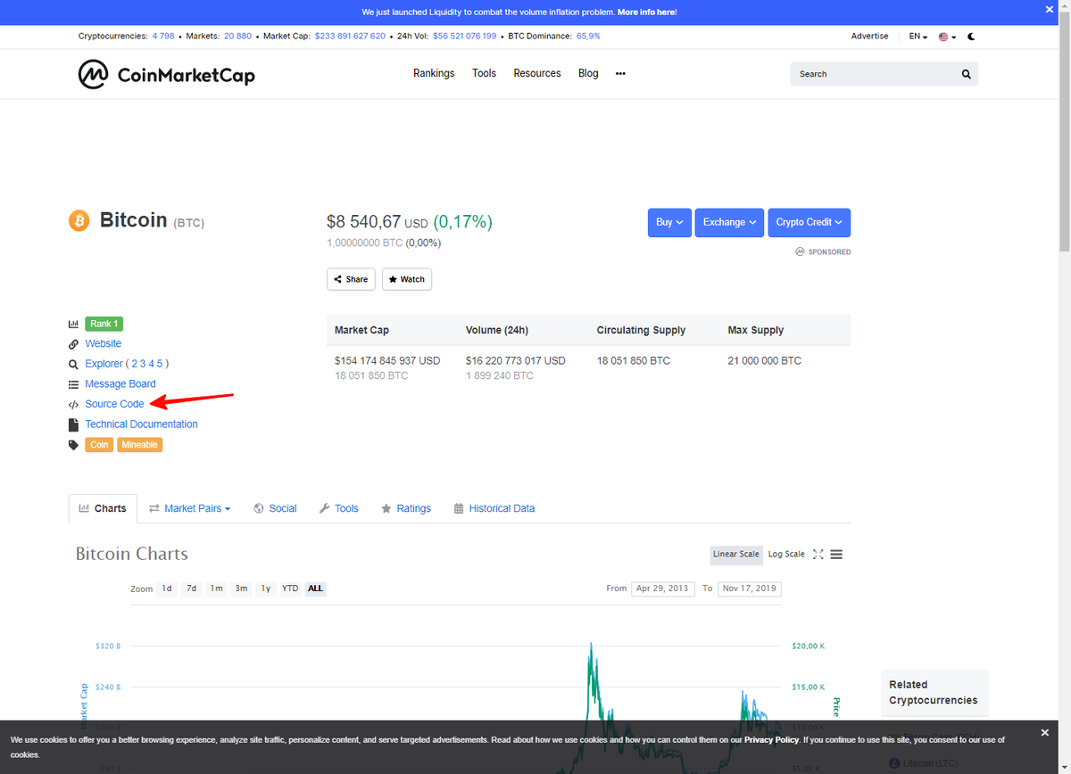Viewport: 1071px width, 774px height.
Task: Click the Advertise link
Action: (869, 37)
